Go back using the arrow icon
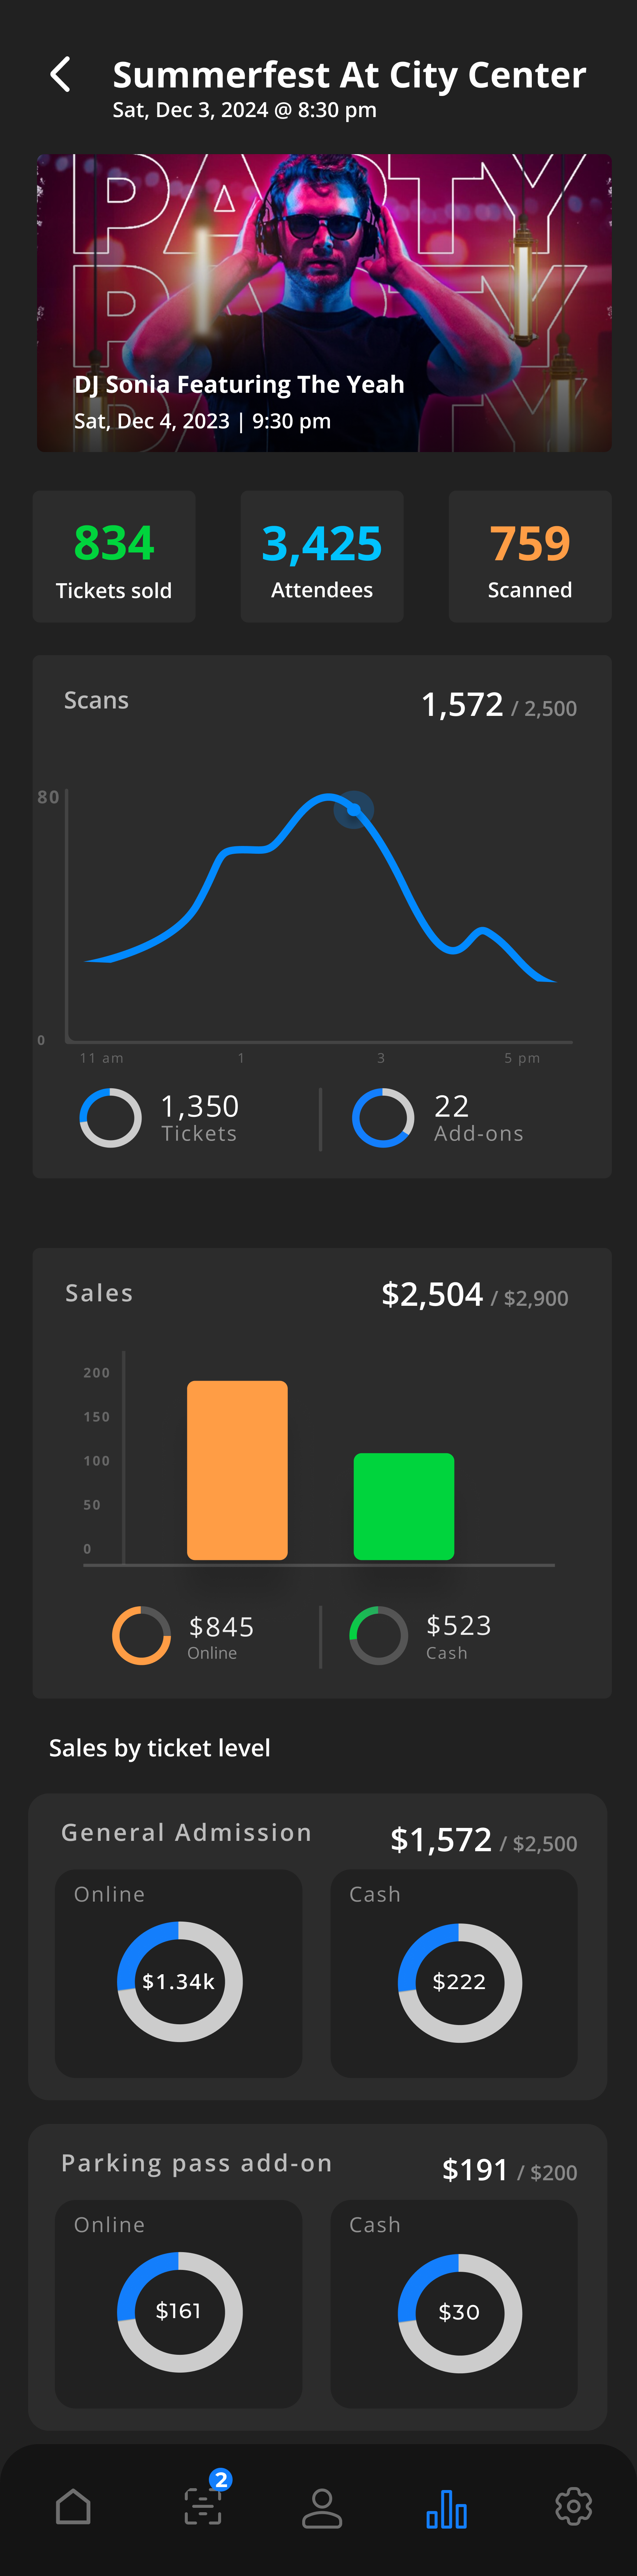The image size is (637, 2576). pyautogui.click(x=60, y=75)
